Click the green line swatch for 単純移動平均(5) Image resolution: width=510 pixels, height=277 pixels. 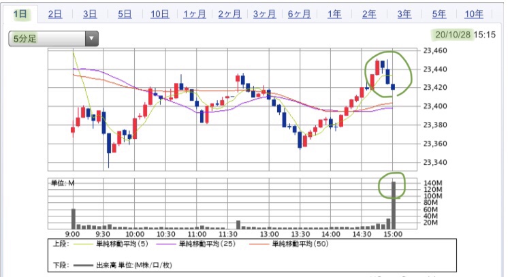pos(83,244)
